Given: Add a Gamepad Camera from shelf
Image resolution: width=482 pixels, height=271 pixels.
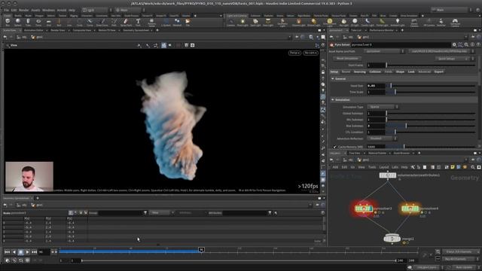Looking at the screenshot, I should click(455, 22).
